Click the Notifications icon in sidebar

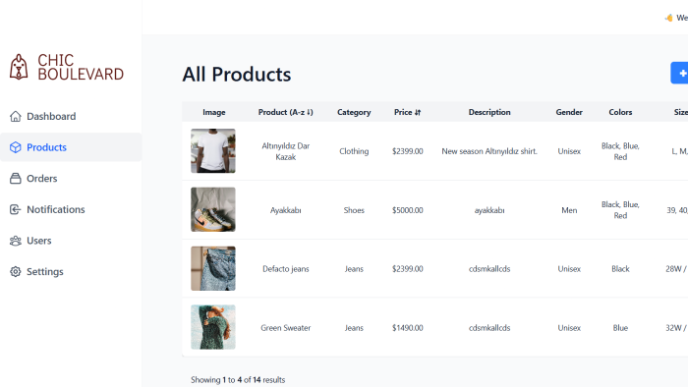pos(16,209)
